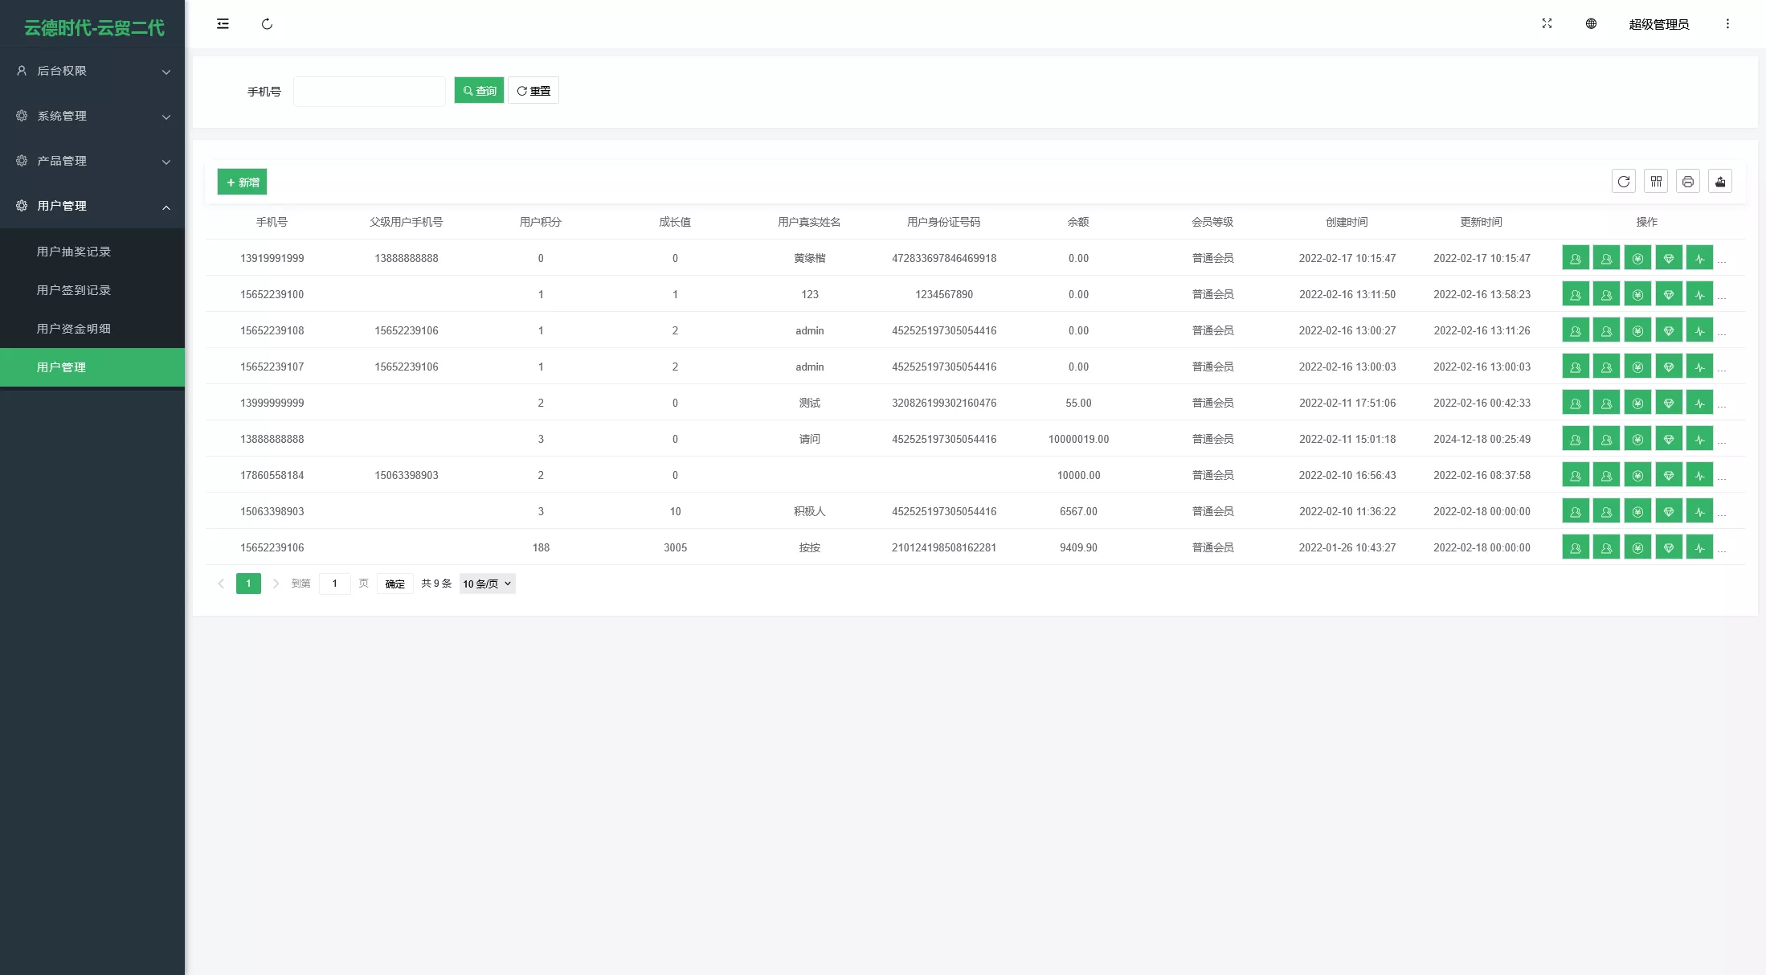Open the column filter settings icon
The image size is (1766, 975).
1656,182
